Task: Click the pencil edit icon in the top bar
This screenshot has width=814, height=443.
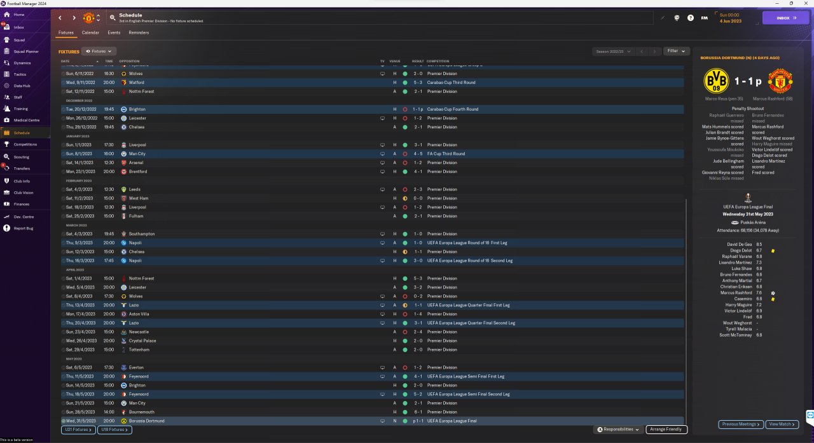Action: (662, 18)
